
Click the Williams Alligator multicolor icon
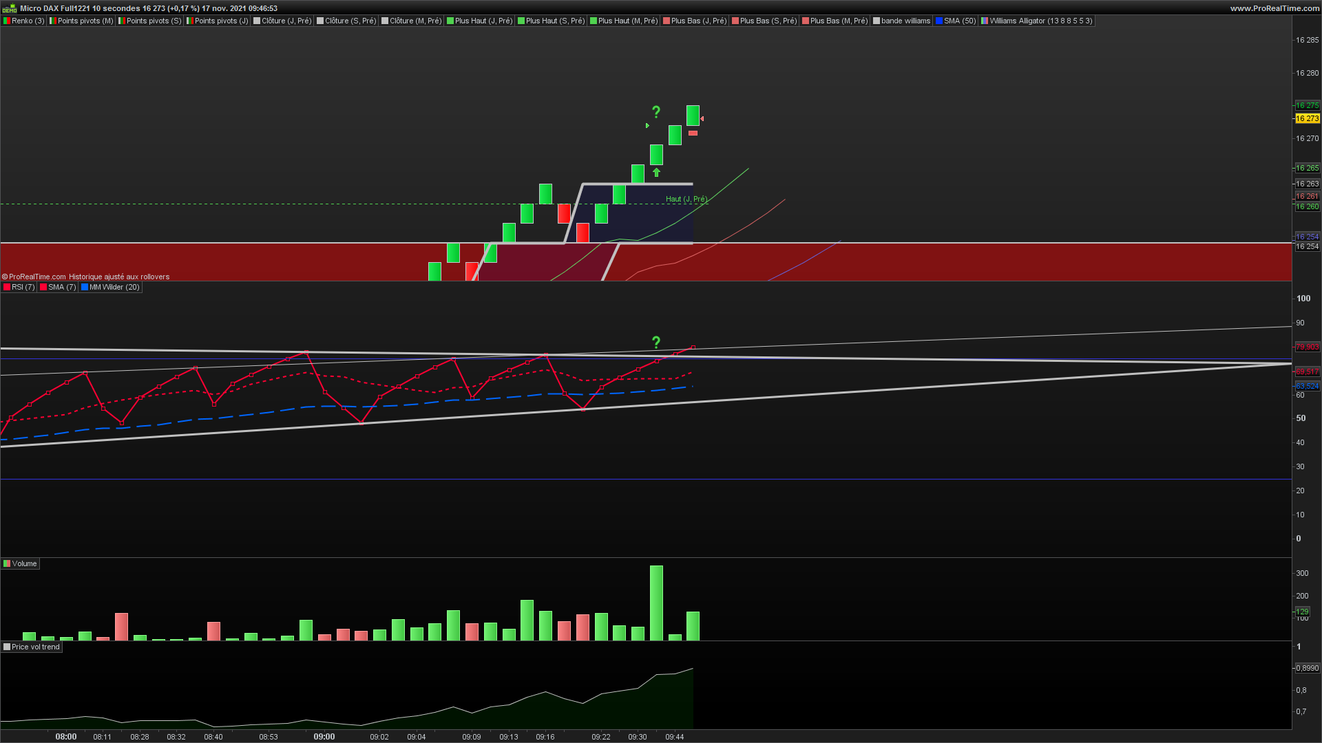pos(985,21)
